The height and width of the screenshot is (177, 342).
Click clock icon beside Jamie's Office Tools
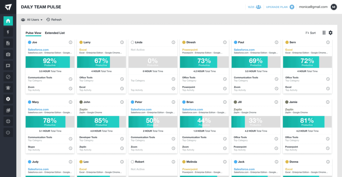pyautogui.click(x=328, y=139)
